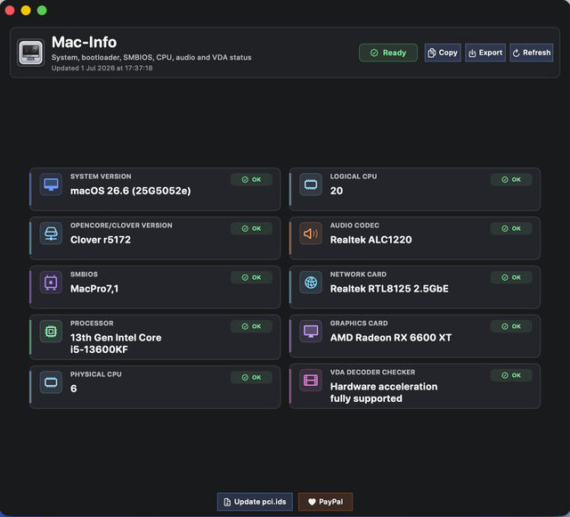This screenshot has width=570, height=517.
Task: Click the System Version monitor icon
Action: click(x=51, y=185)
